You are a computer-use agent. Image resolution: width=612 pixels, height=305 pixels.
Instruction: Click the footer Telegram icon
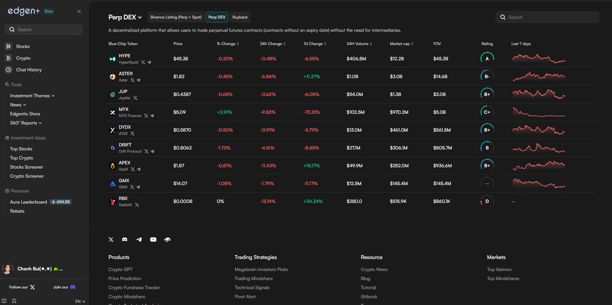139,239
